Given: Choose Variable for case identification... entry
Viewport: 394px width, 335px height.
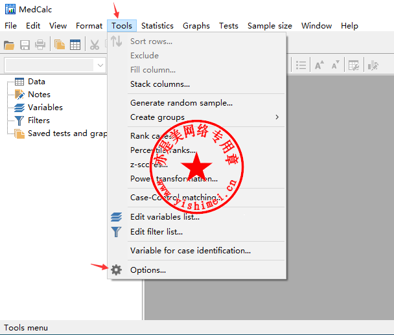Looking at the screenshot, I should pyautogui.click(x=197, y=251).
